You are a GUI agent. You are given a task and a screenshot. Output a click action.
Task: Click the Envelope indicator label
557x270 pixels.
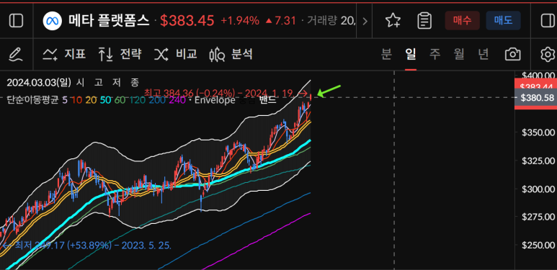215,100
